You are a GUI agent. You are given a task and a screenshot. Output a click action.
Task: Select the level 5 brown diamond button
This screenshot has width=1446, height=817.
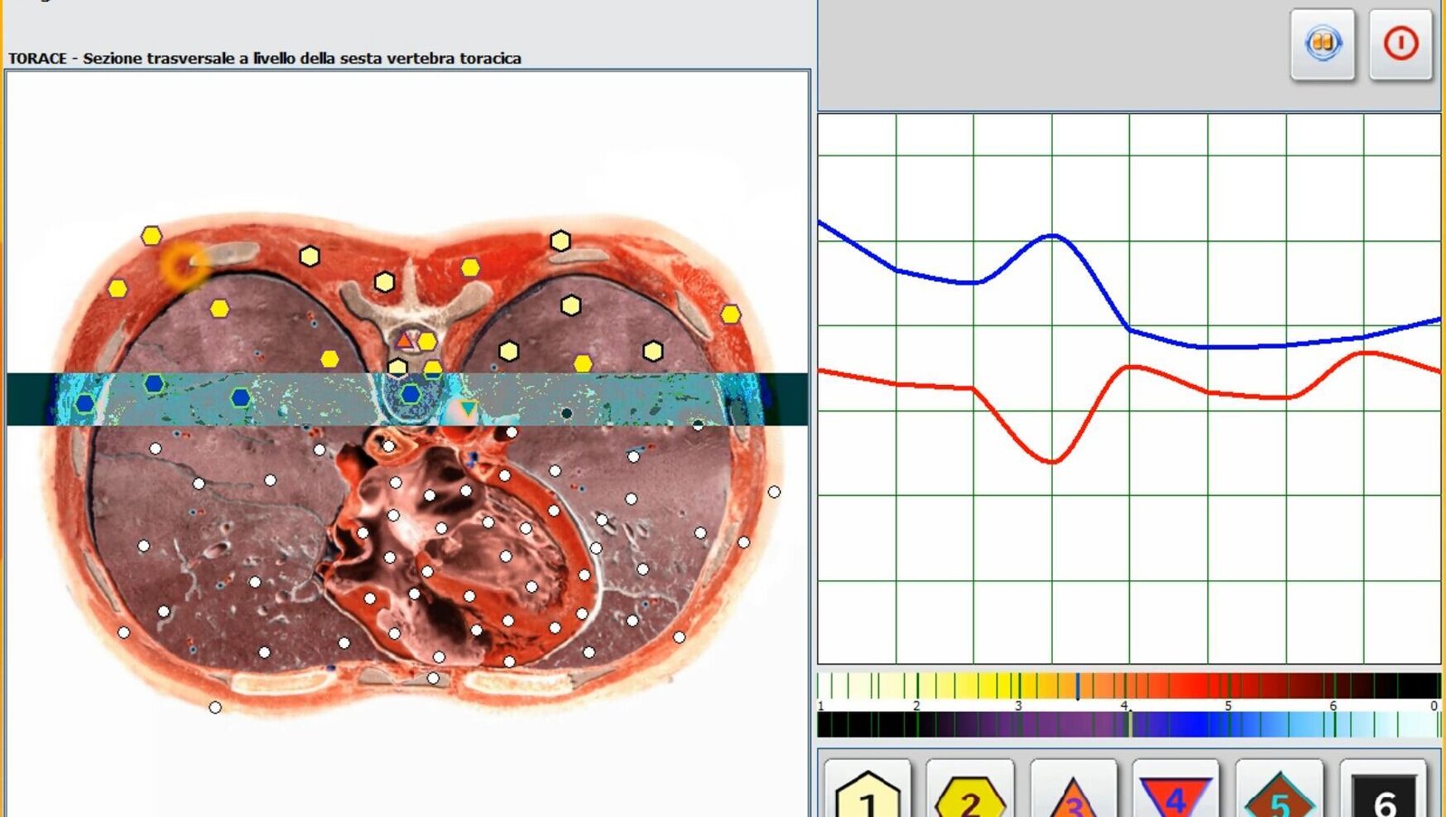(x=1279, y=789)
